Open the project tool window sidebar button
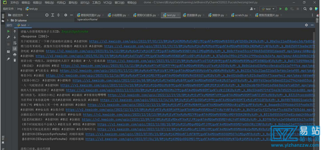This screenshot has width=321, height=150. [3, 17]
